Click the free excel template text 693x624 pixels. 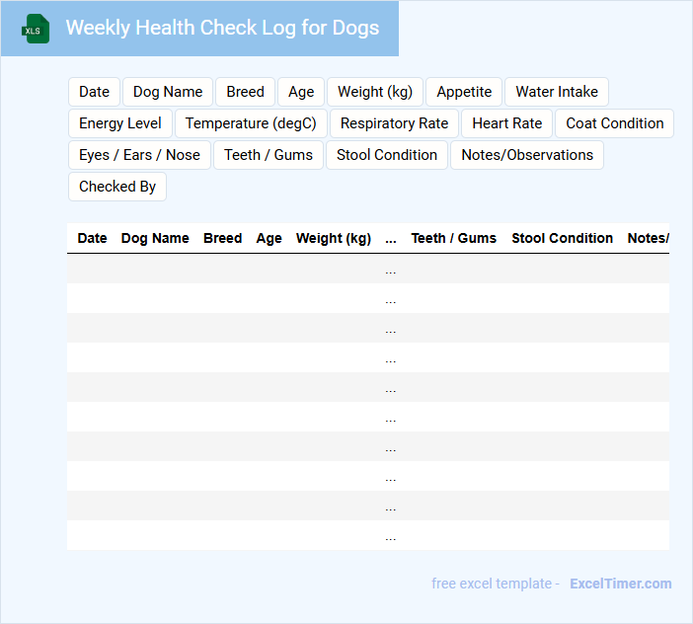(492, 584)
